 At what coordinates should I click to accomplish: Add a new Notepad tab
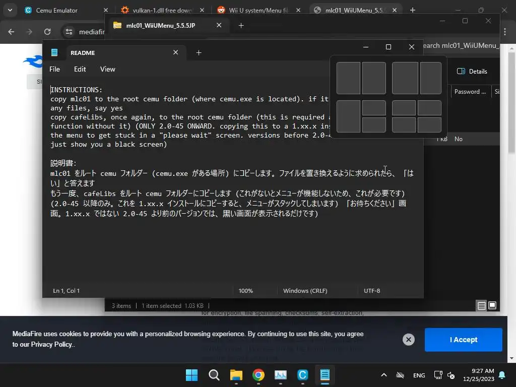(x=199, y=52)
